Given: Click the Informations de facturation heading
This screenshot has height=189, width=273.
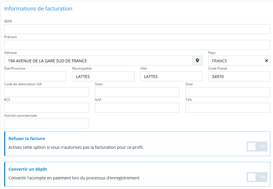Looking at the screenshot, I should point(38,9).
